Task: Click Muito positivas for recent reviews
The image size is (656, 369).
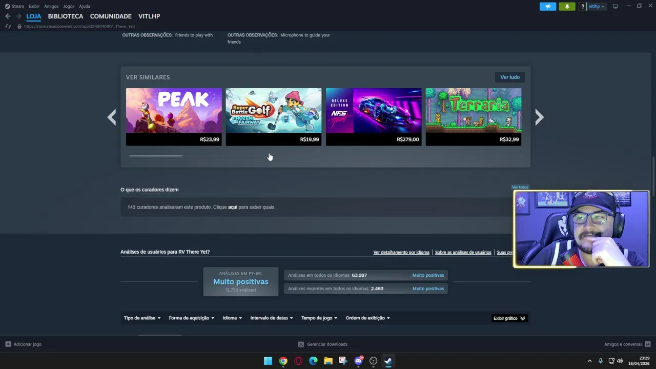Action: [x=428, y=289]
